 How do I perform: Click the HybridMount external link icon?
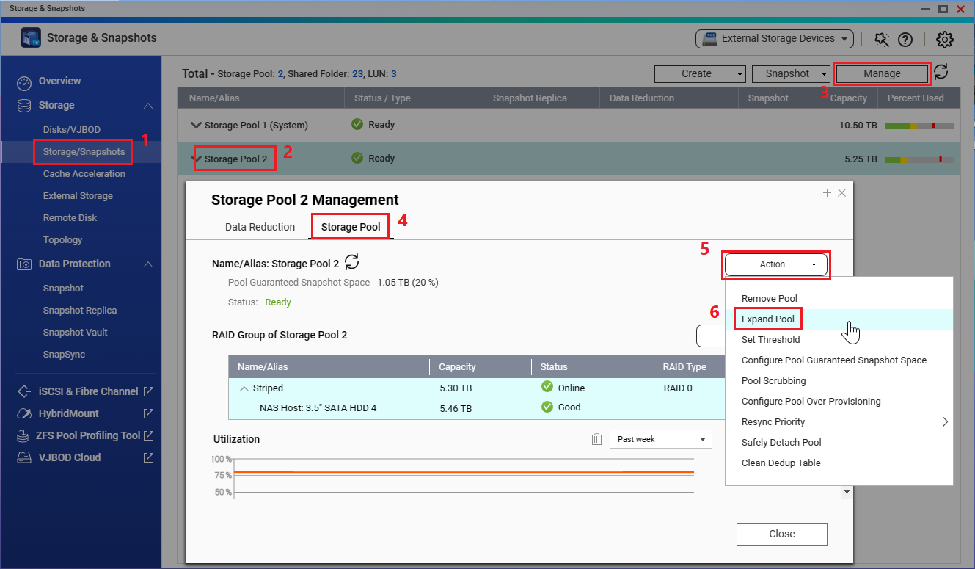click(x=148, y=413)
